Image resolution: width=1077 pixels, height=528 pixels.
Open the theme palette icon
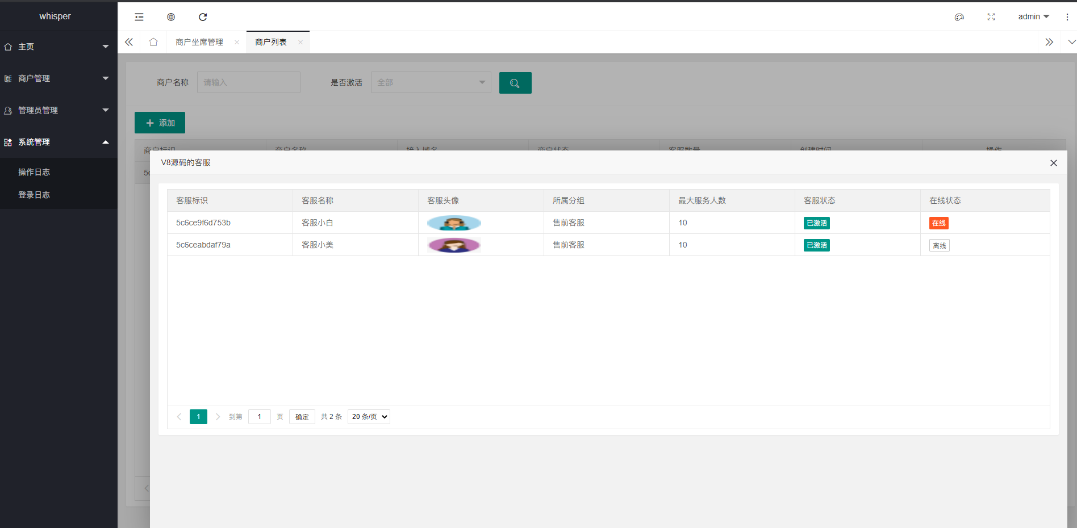959,17
